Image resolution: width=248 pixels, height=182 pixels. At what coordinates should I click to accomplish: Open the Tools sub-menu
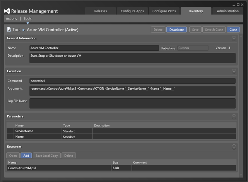pos(28,19)
